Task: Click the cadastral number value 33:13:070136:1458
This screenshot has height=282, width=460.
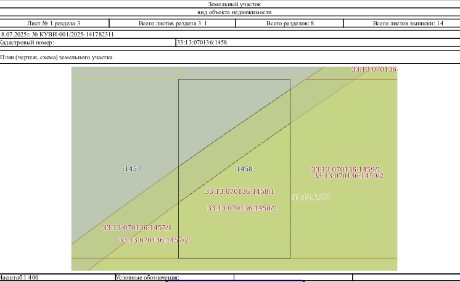Action: 202,42
